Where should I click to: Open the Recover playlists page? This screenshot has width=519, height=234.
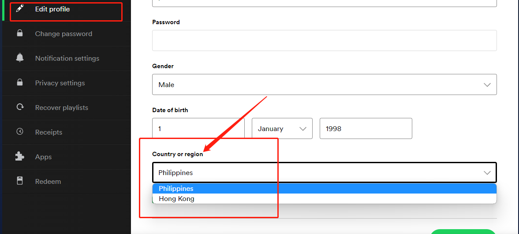click(62, 108)
